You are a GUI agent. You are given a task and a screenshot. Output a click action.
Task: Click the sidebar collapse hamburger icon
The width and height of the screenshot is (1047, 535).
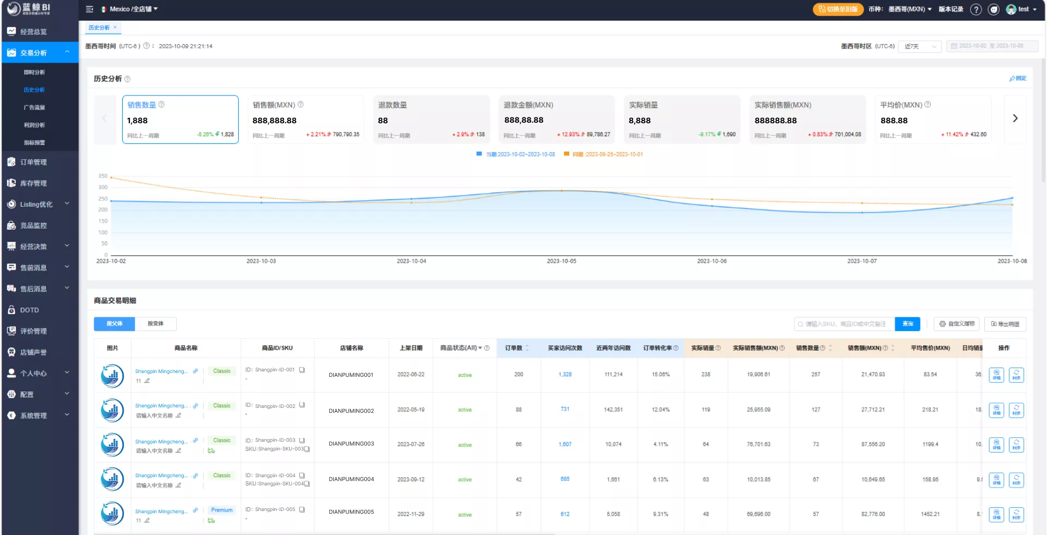[89, 9]
